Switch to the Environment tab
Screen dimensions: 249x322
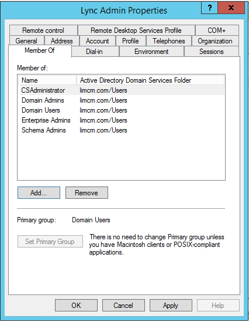[x=151, y=52]
